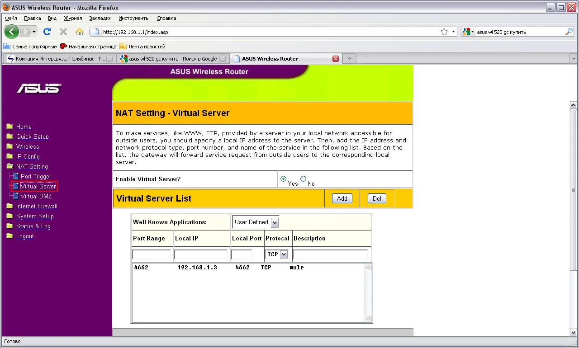Open Самые популярные bookmark
The height and width of the screenshot is (348, 579).
point(30,46)
